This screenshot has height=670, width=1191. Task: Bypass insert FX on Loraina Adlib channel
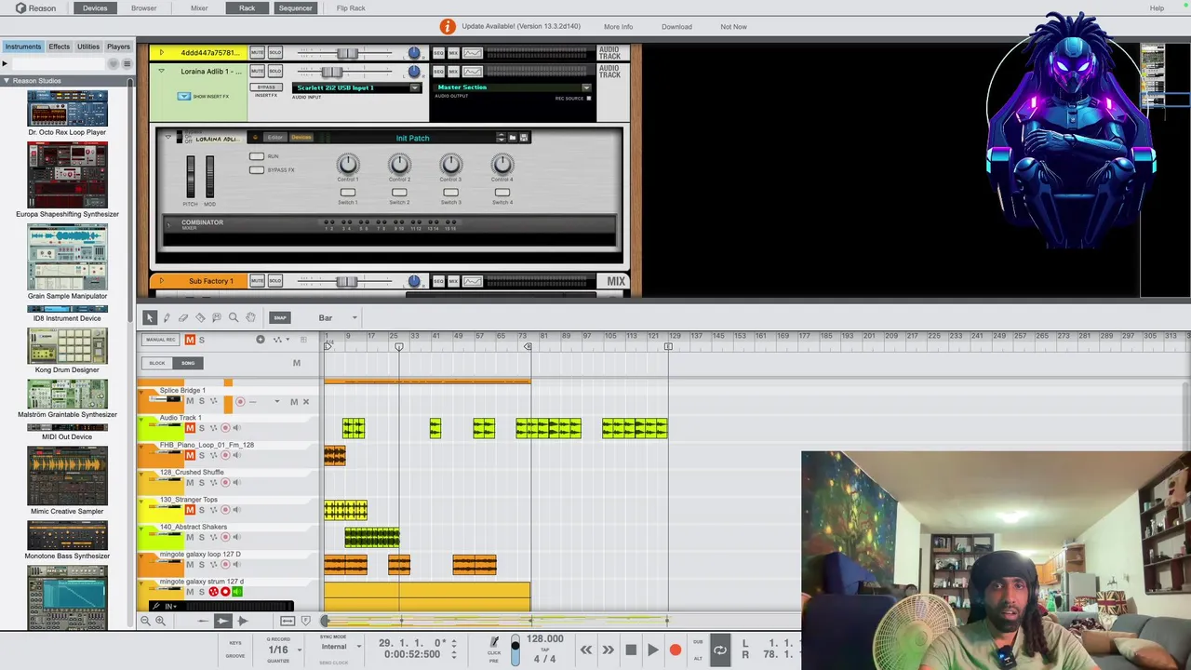tap(266, 87)
